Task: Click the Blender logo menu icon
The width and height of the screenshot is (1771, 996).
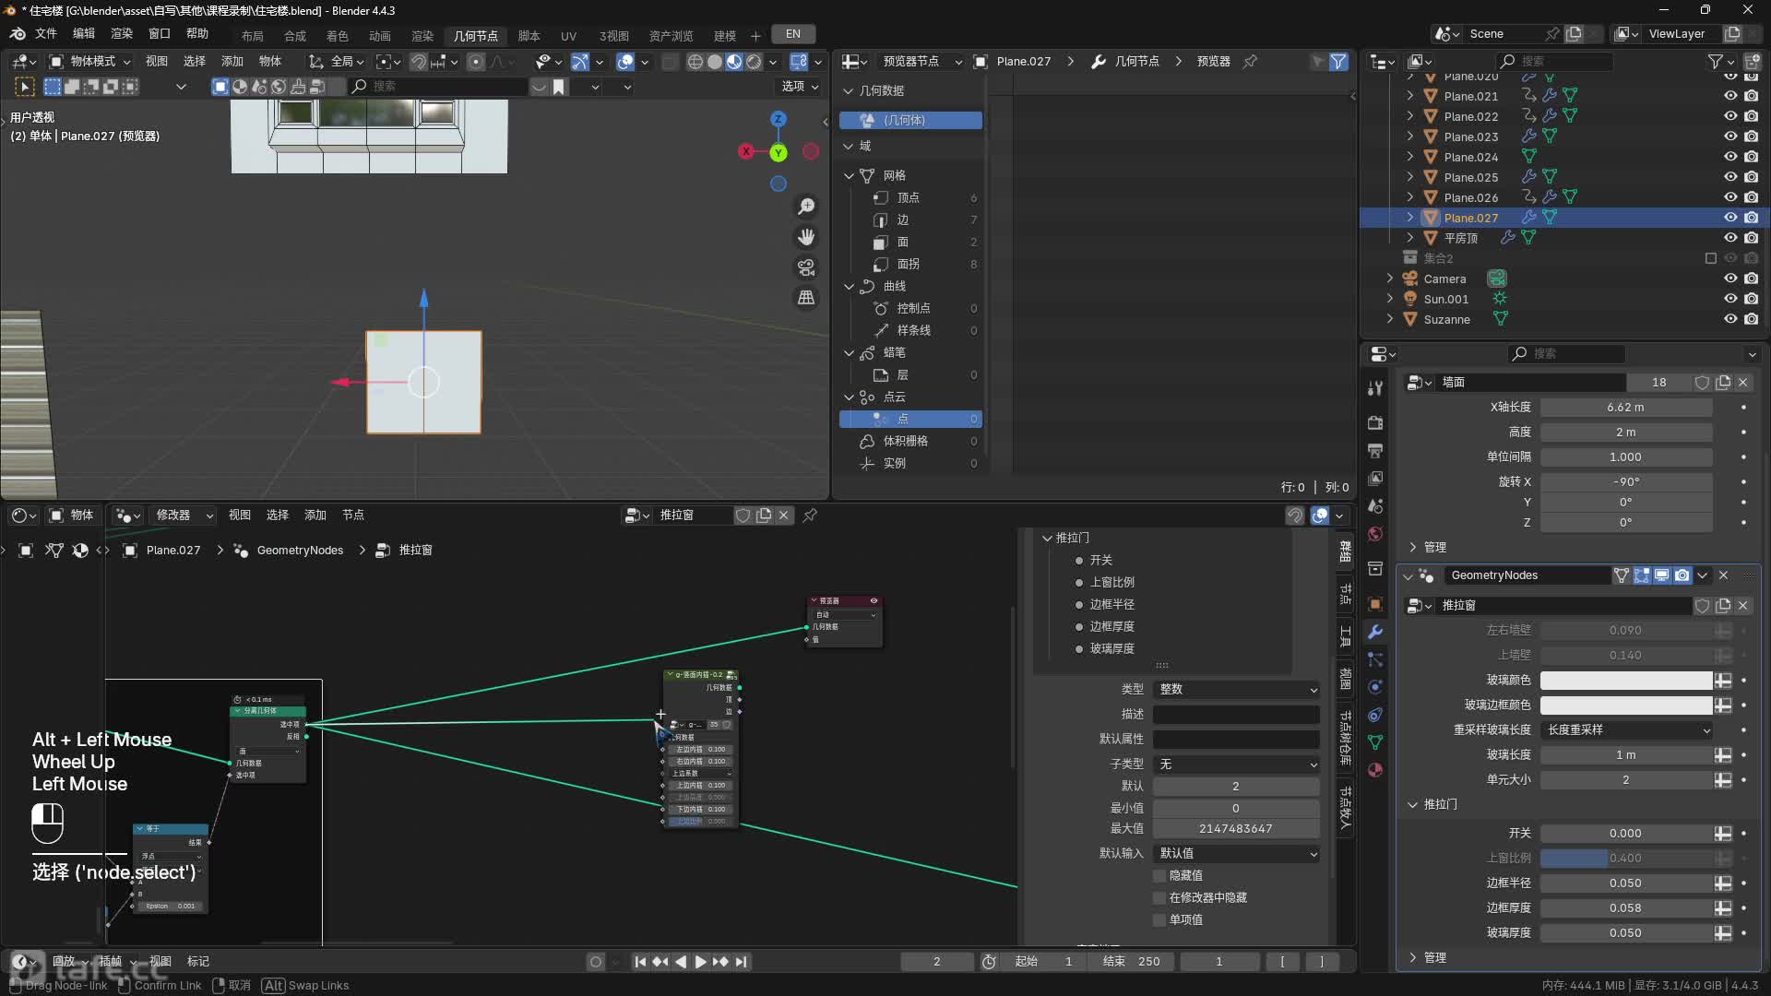Action: coord(18,34)
